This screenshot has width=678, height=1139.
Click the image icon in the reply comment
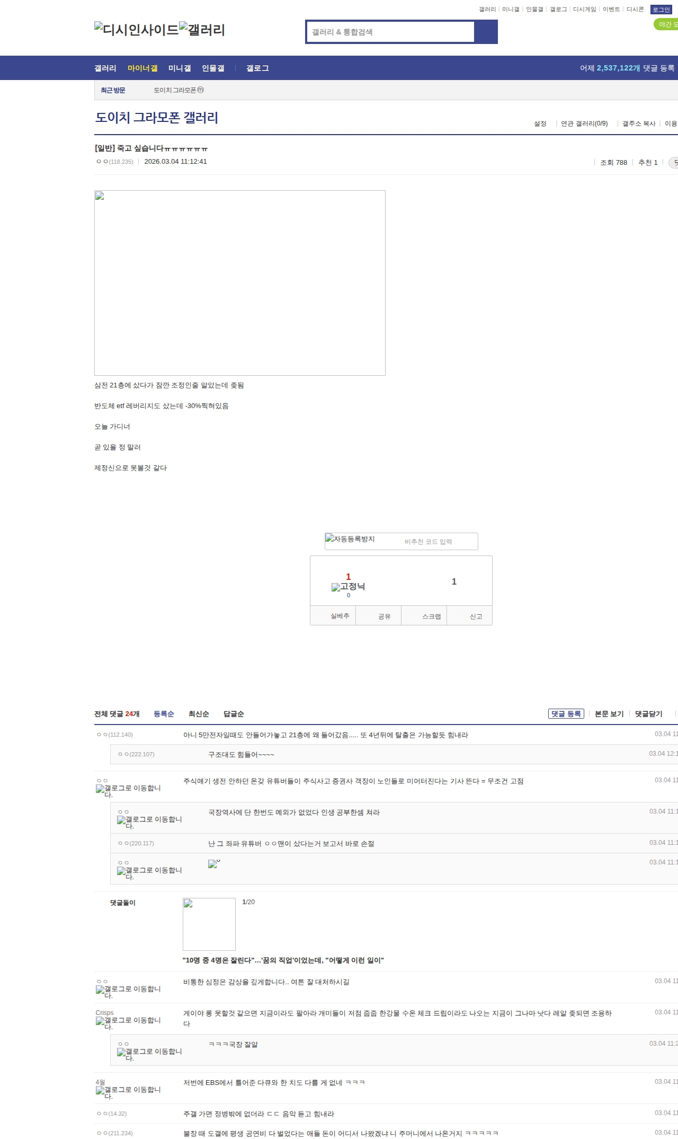click(x=213, y=864)
